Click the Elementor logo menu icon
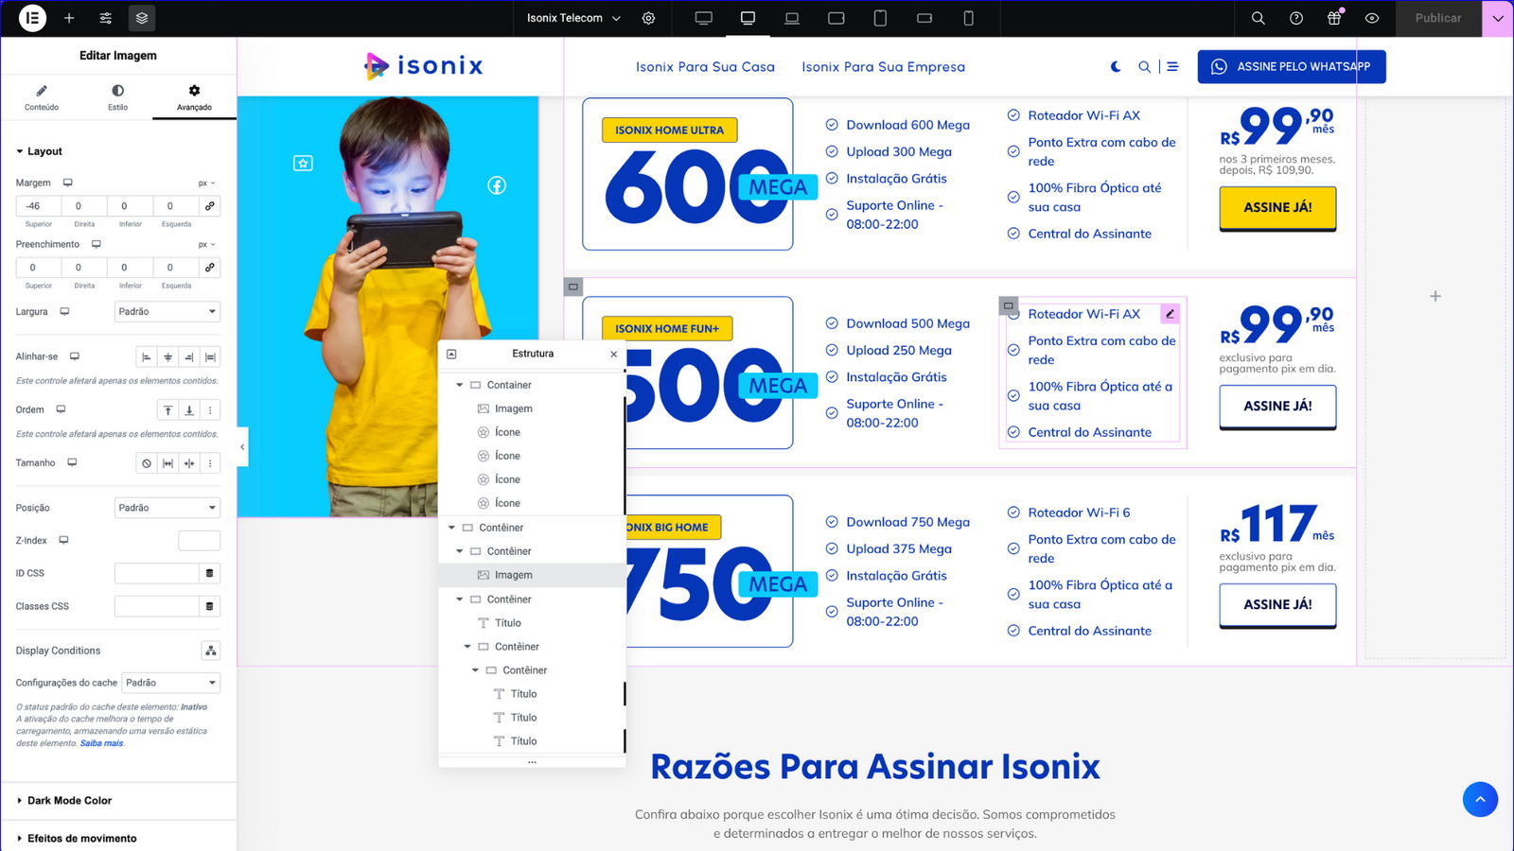 click(32, 18)
